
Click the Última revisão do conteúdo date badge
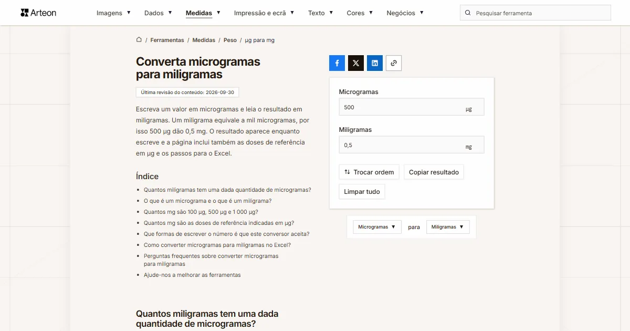(x=187, y=92)
